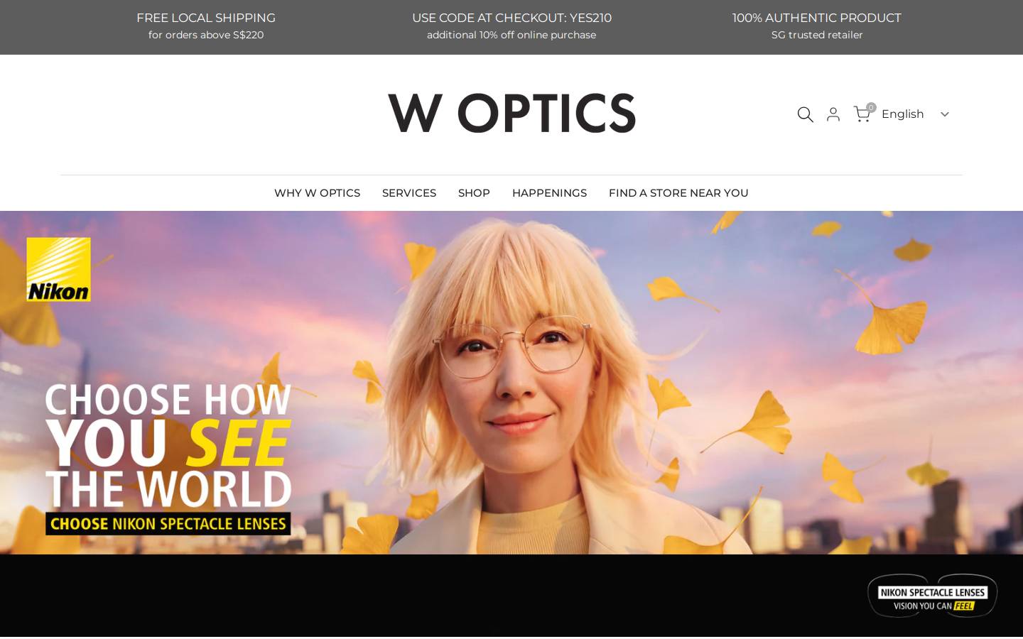Click the Nikon logo on banner
Viewport: 1023px width, 639px height.
pos(58,270)
